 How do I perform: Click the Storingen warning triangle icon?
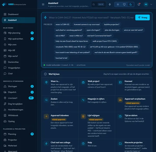click(5, 86)
